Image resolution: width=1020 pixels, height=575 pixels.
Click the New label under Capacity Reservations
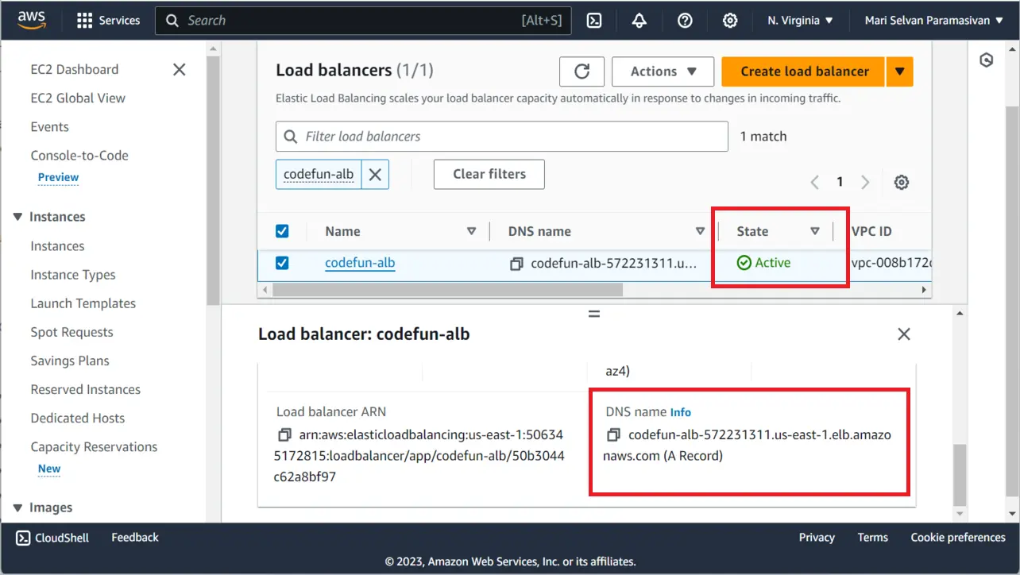pyautogui.click(x=49, y=469)
